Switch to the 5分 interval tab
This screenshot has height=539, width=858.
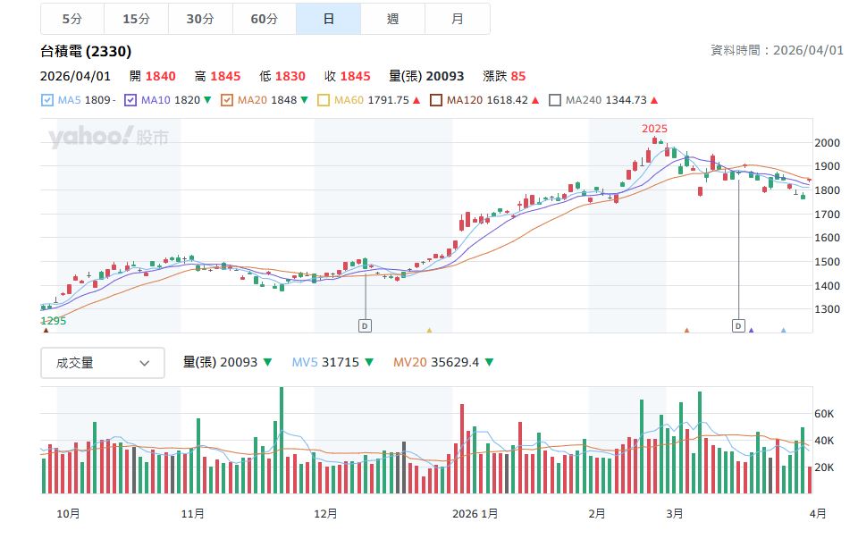click(x=71, y=19)
